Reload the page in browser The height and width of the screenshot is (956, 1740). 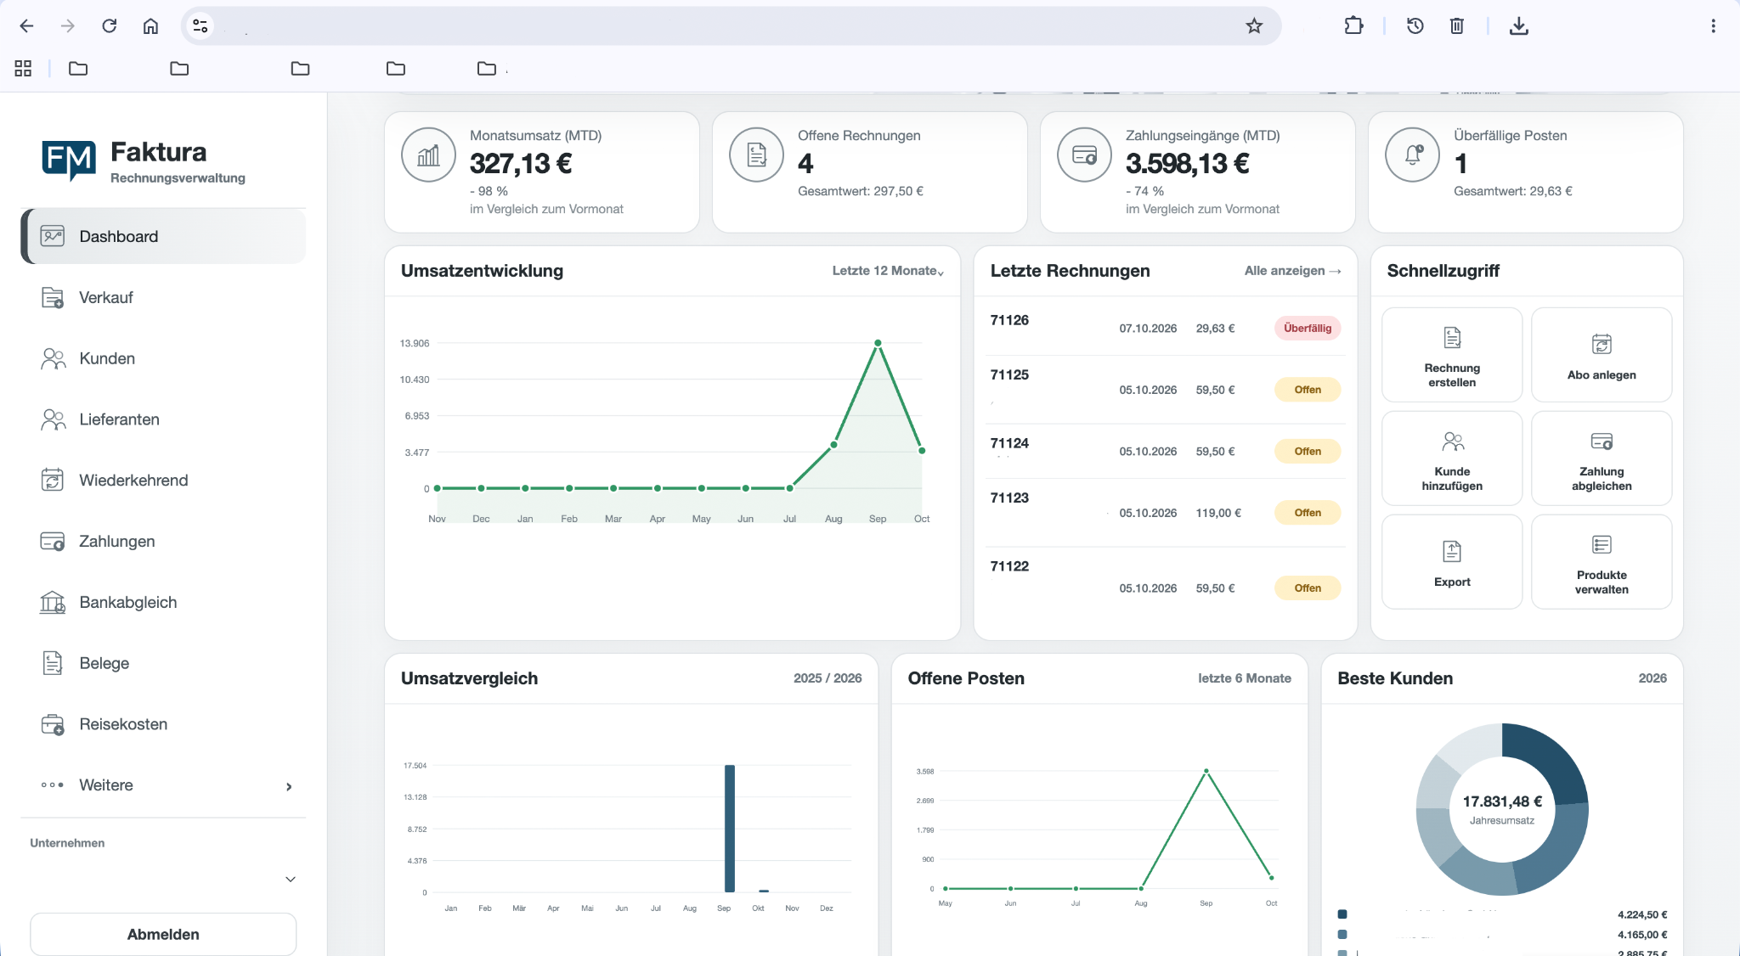[109, 26]
